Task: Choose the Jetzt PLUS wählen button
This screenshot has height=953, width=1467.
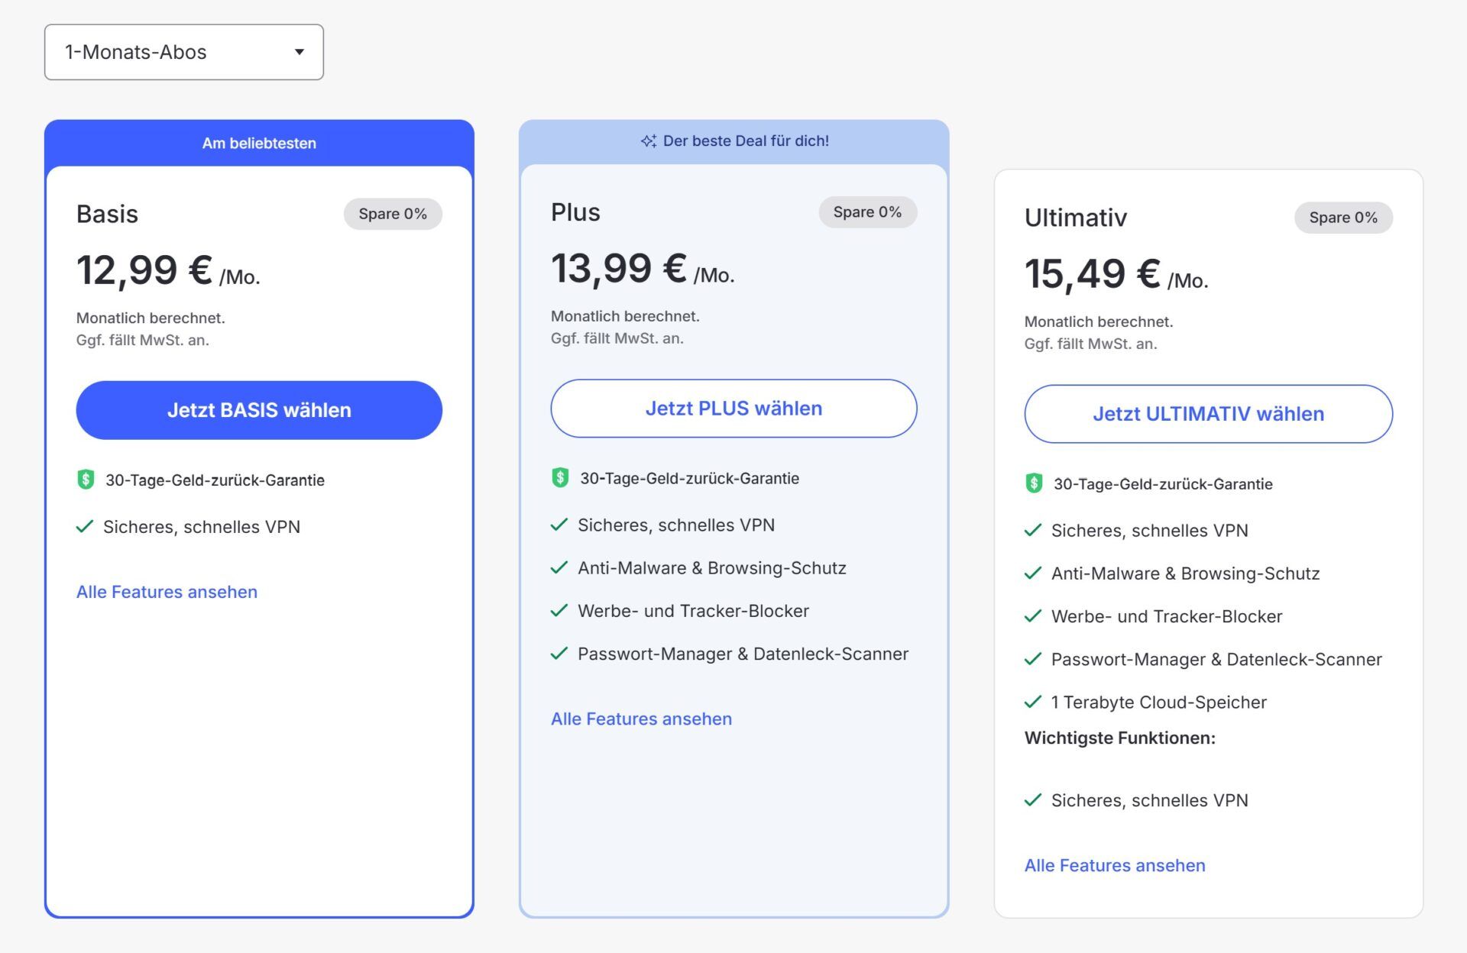Action: click(733, 409)
